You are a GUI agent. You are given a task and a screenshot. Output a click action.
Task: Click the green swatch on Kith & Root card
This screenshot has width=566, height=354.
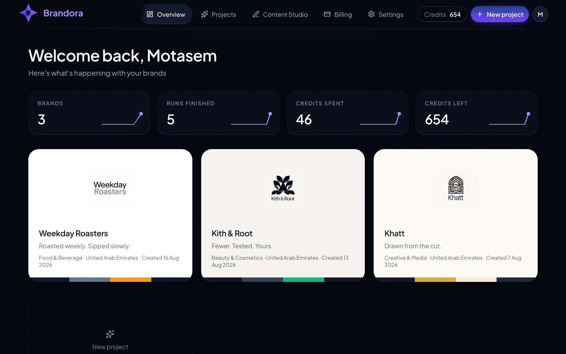[303, 280]
